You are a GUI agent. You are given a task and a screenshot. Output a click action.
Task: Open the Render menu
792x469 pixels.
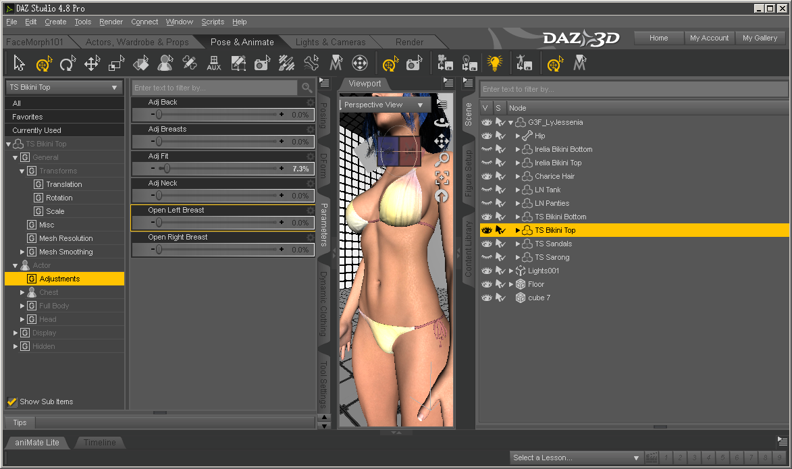(x=111, y=22)
